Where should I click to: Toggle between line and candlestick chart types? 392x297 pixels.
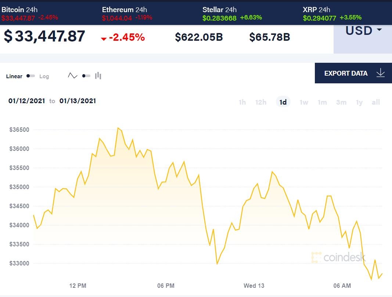[x=86, y=75]
